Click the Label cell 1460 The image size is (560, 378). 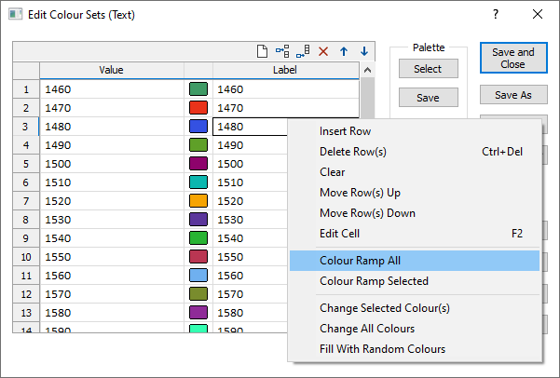coord(286,89)
